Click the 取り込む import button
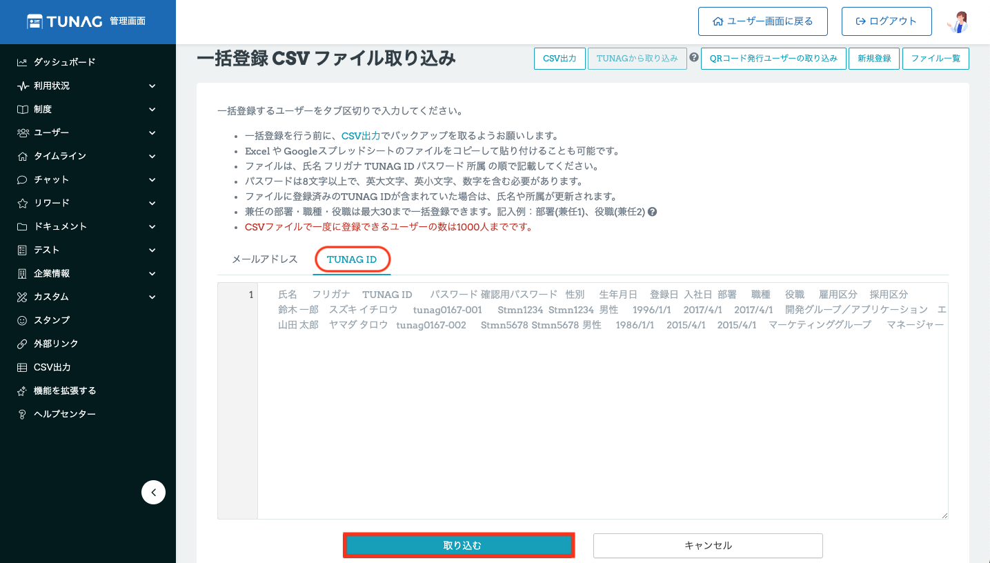Viewport: 990px width, 563px height. (459, 545)
